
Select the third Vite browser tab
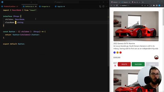[136, 2]
